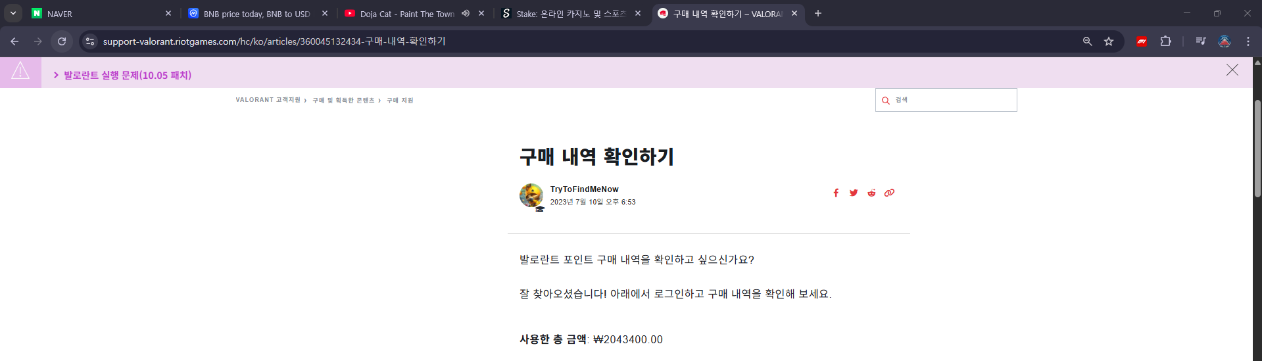Open author TryToFindMeNow profile link
Screen dimensions: 1262x361
point(584,189)
